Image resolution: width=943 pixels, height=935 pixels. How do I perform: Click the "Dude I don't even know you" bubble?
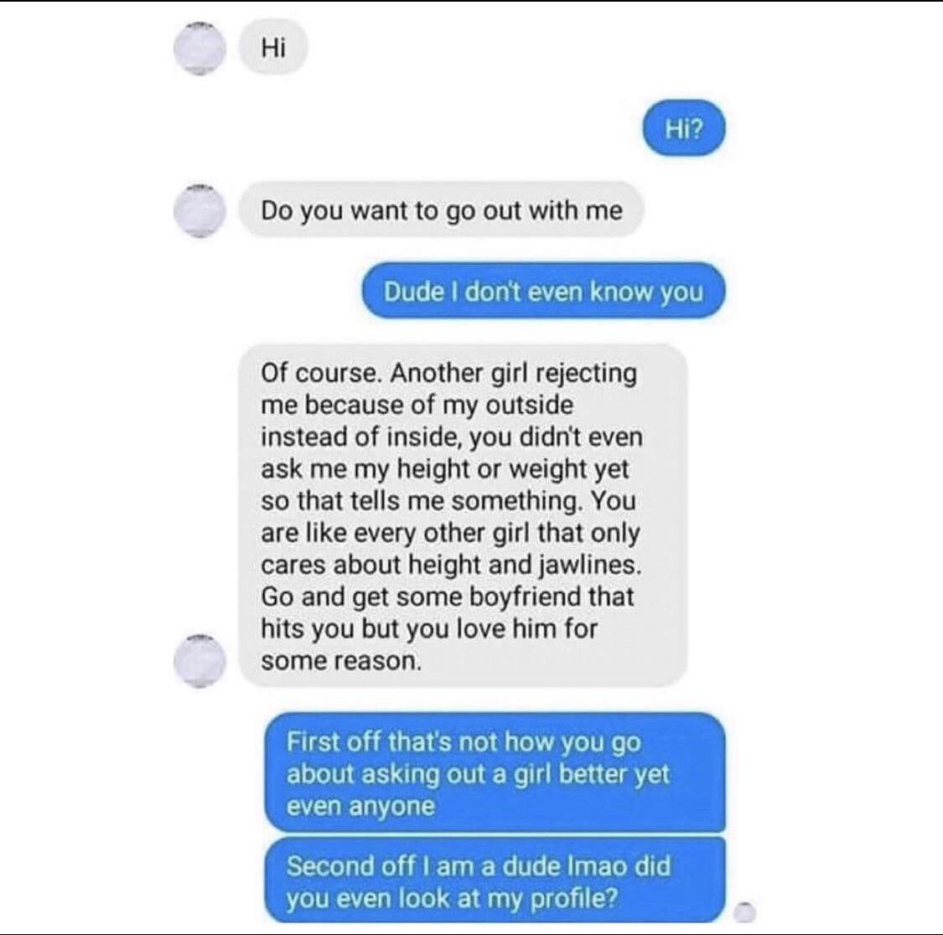click(x=543, y=291)
